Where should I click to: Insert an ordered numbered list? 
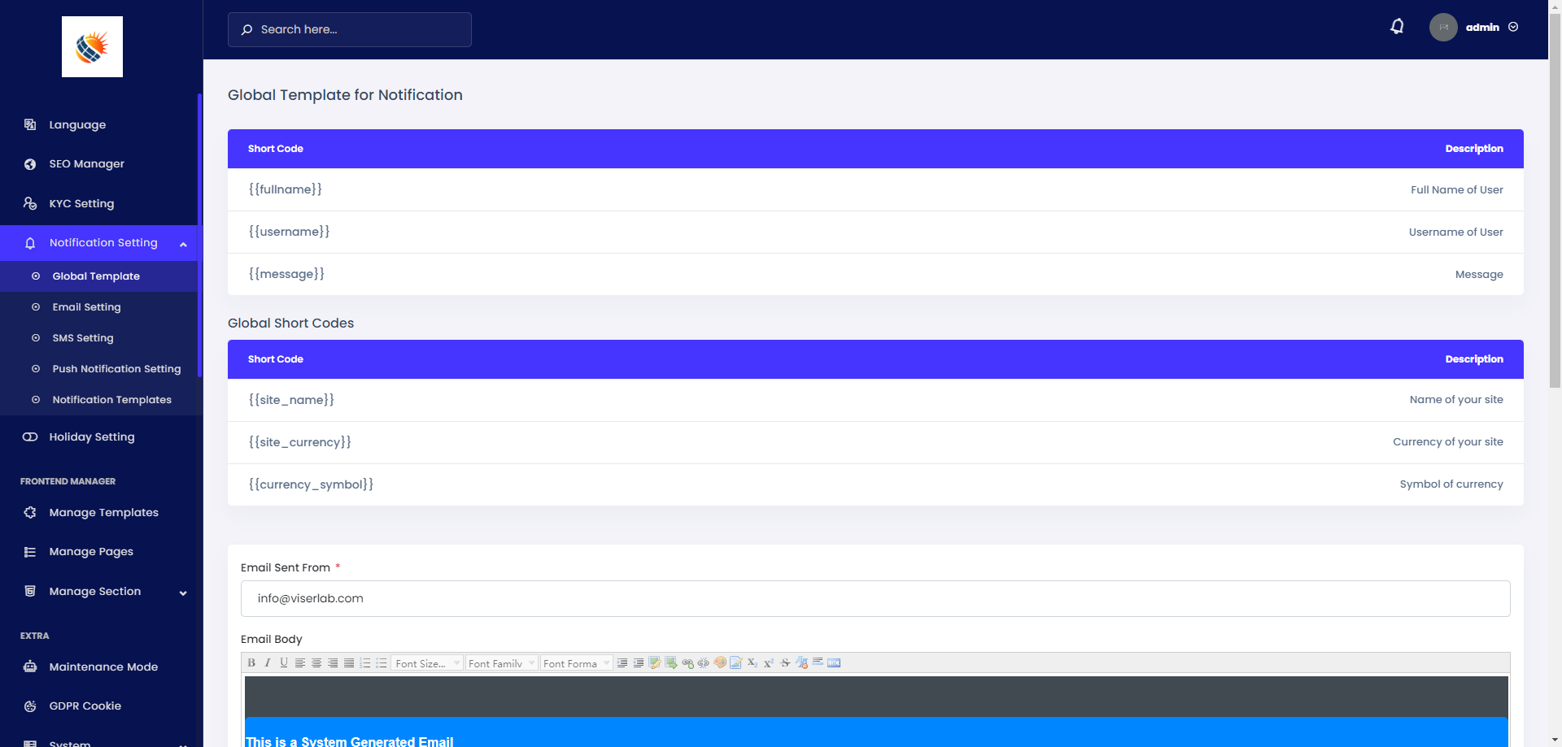[x=365, y=663]
